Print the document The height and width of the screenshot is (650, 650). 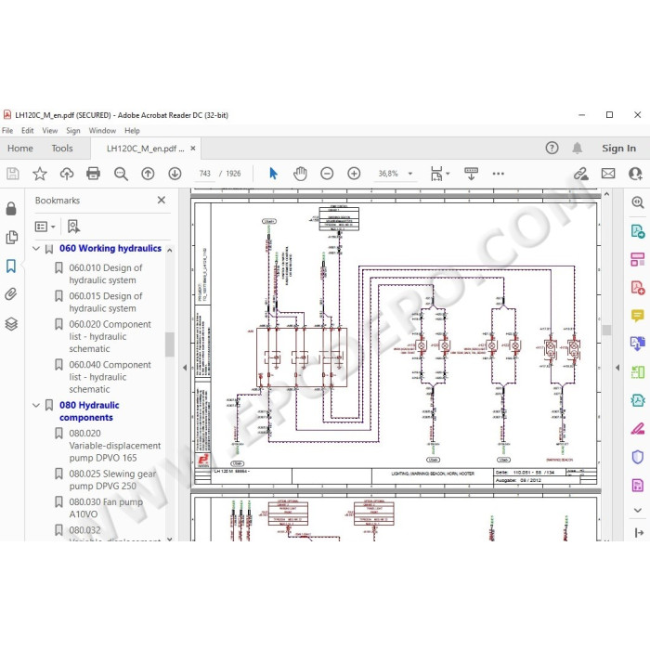[93, 174]
